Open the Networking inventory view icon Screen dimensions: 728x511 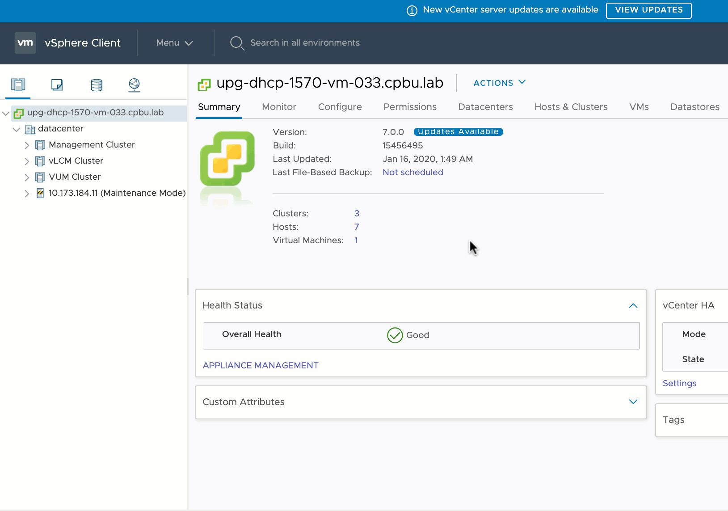pyautogui.click(x=134, y=84)
